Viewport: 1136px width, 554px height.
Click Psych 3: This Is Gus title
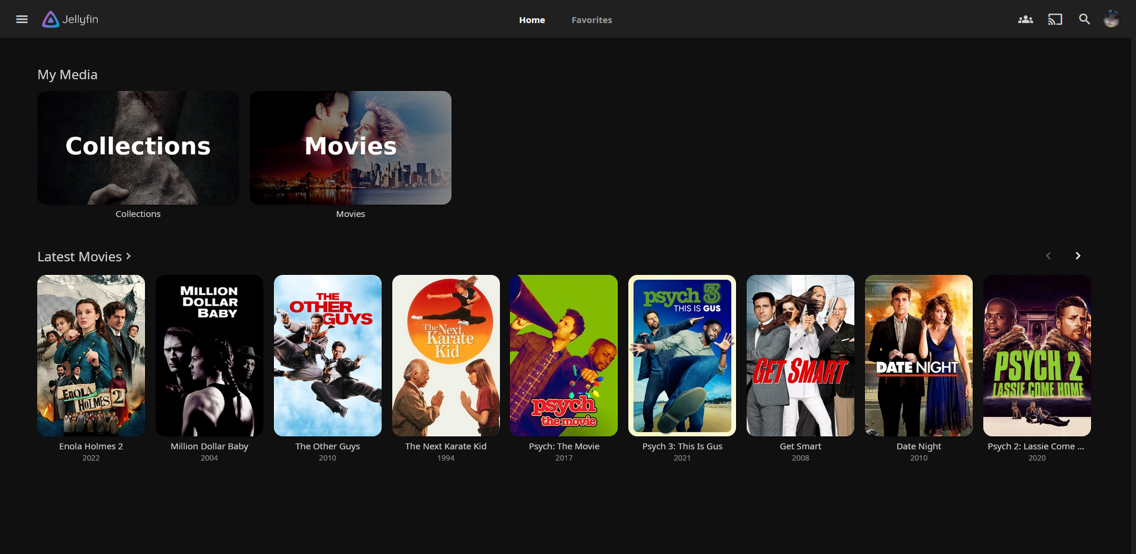(x=682, y=446)
